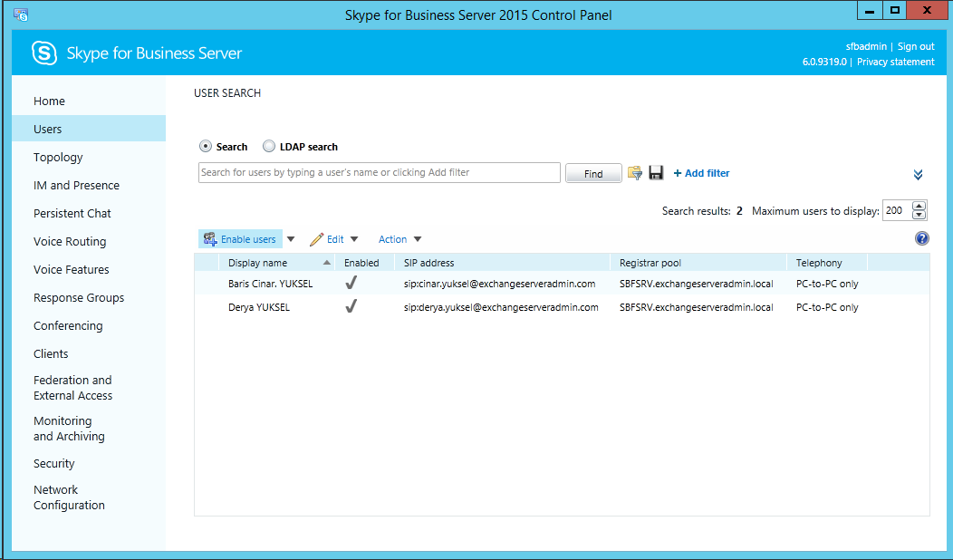This screenshot has height=560, width=953.
Task: Open the saved query folder icon
Action: tap(634, 173)
